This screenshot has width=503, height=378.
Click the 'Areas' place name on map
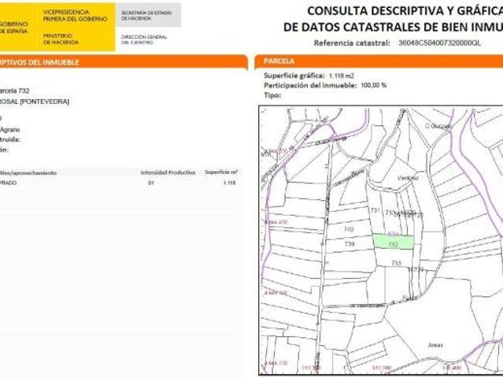[x=435, y=345]
